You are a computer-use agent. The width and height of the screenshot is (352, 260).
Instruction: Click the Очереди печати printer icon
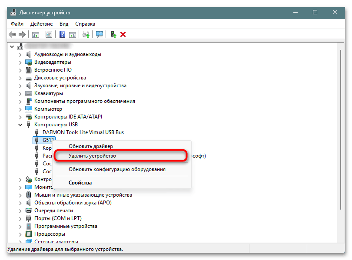point(29,211)
